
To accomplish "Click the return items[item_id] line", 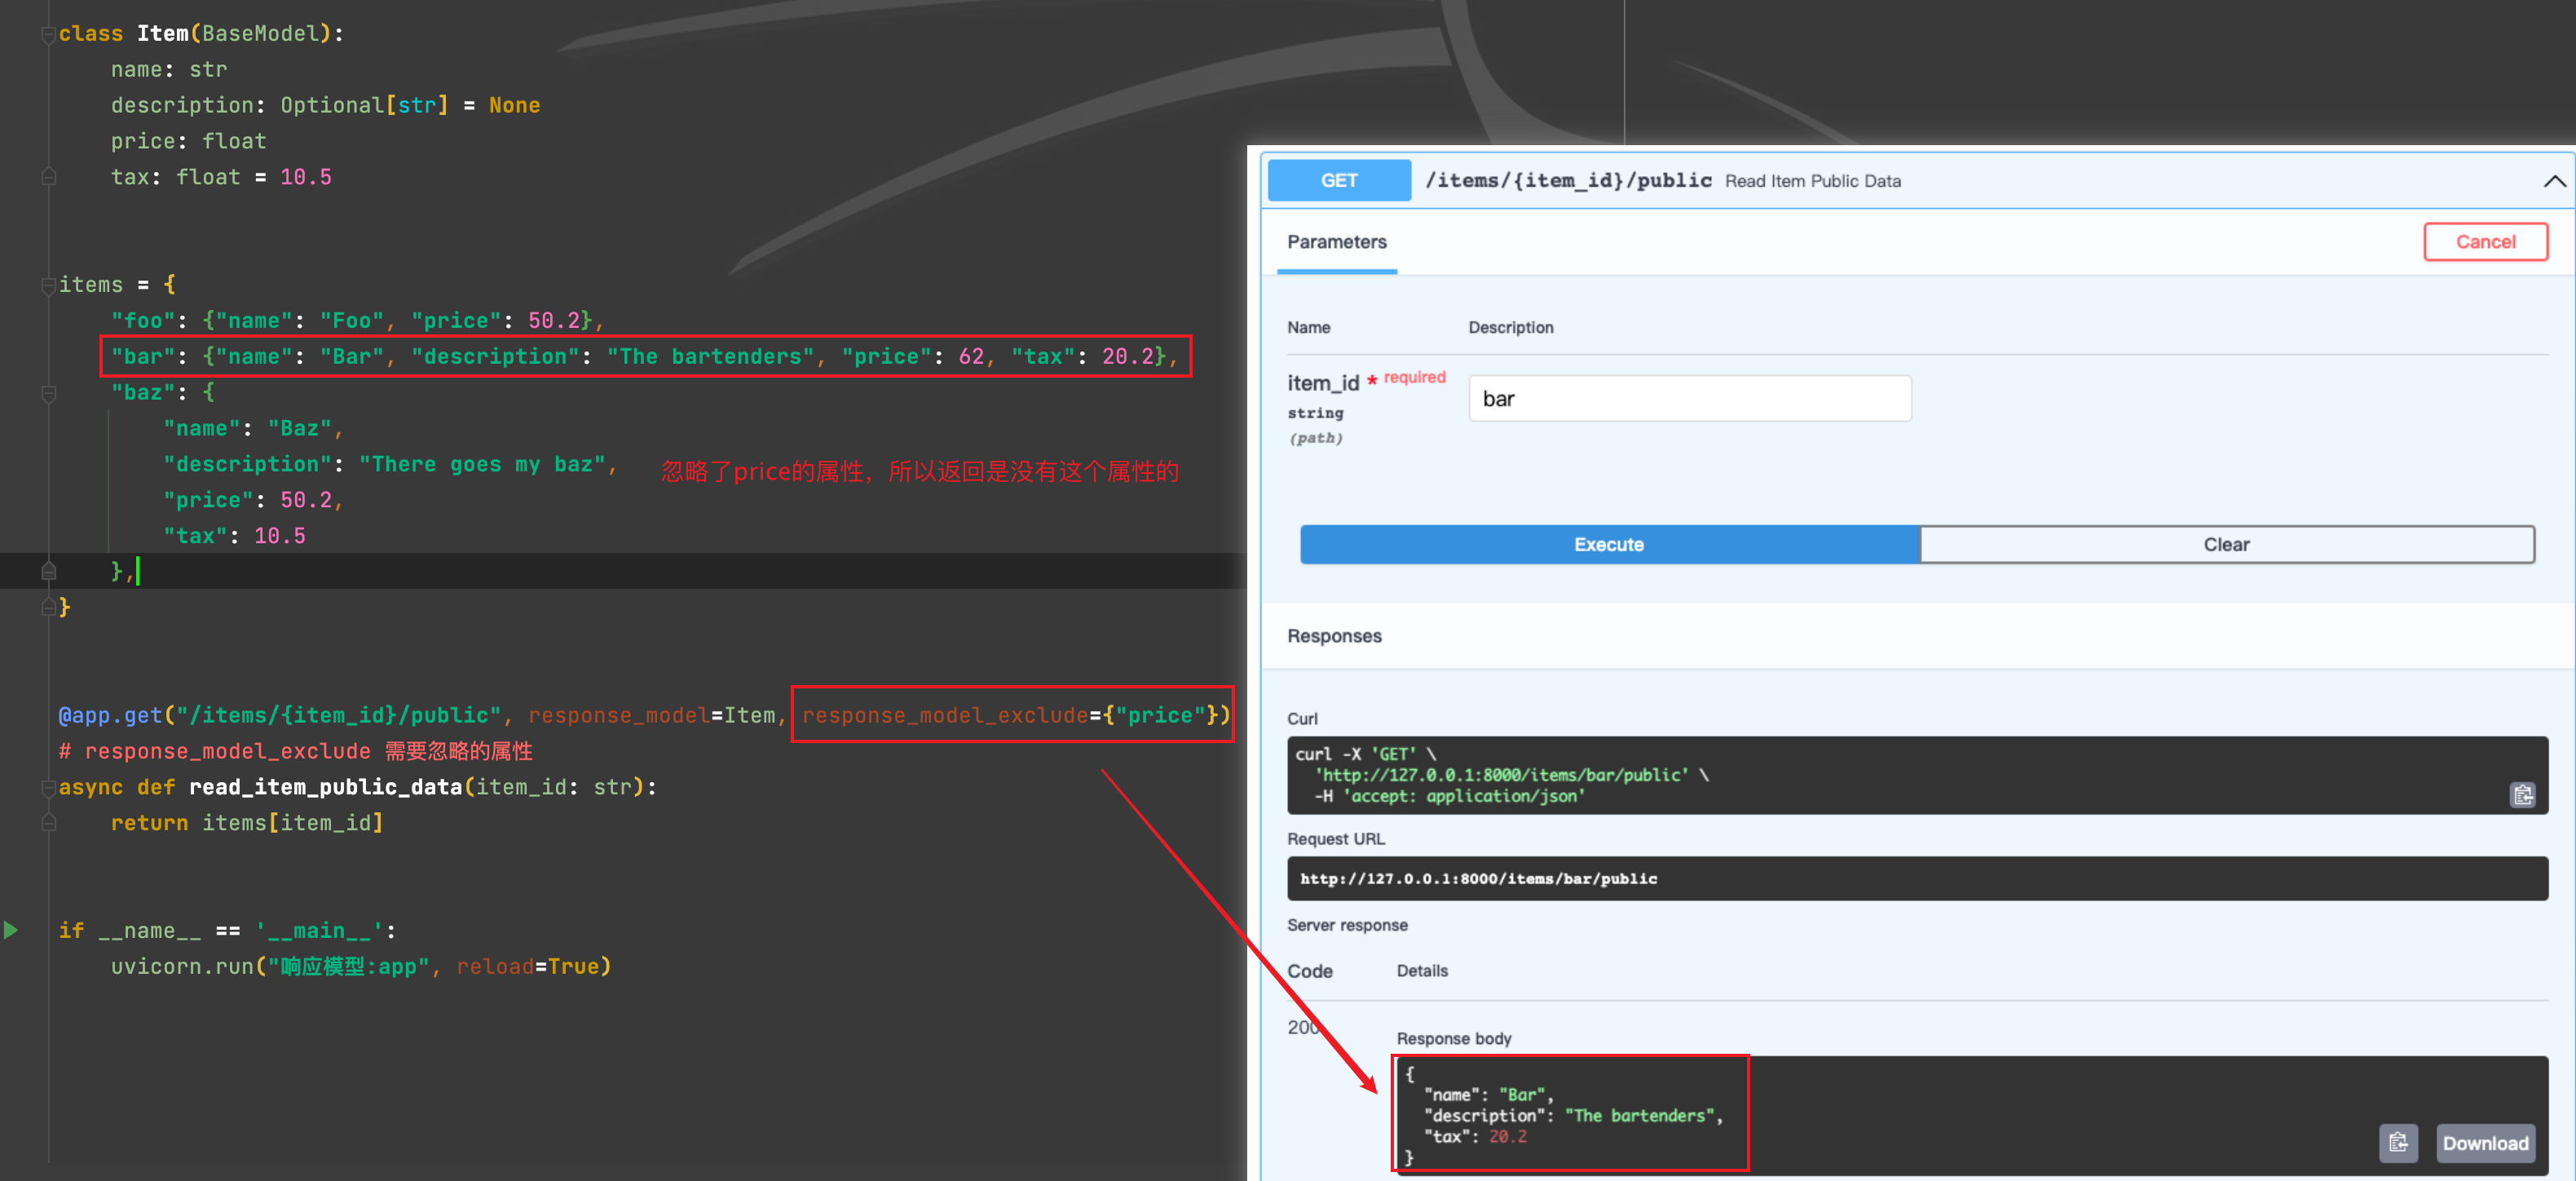I will [247, 823].
